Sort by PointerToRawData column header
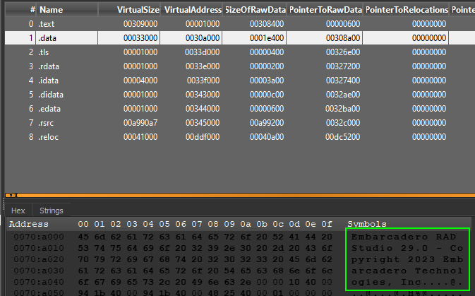Viewport: 475px width, 296px height. pyautogui.click(x=325, y=10)
